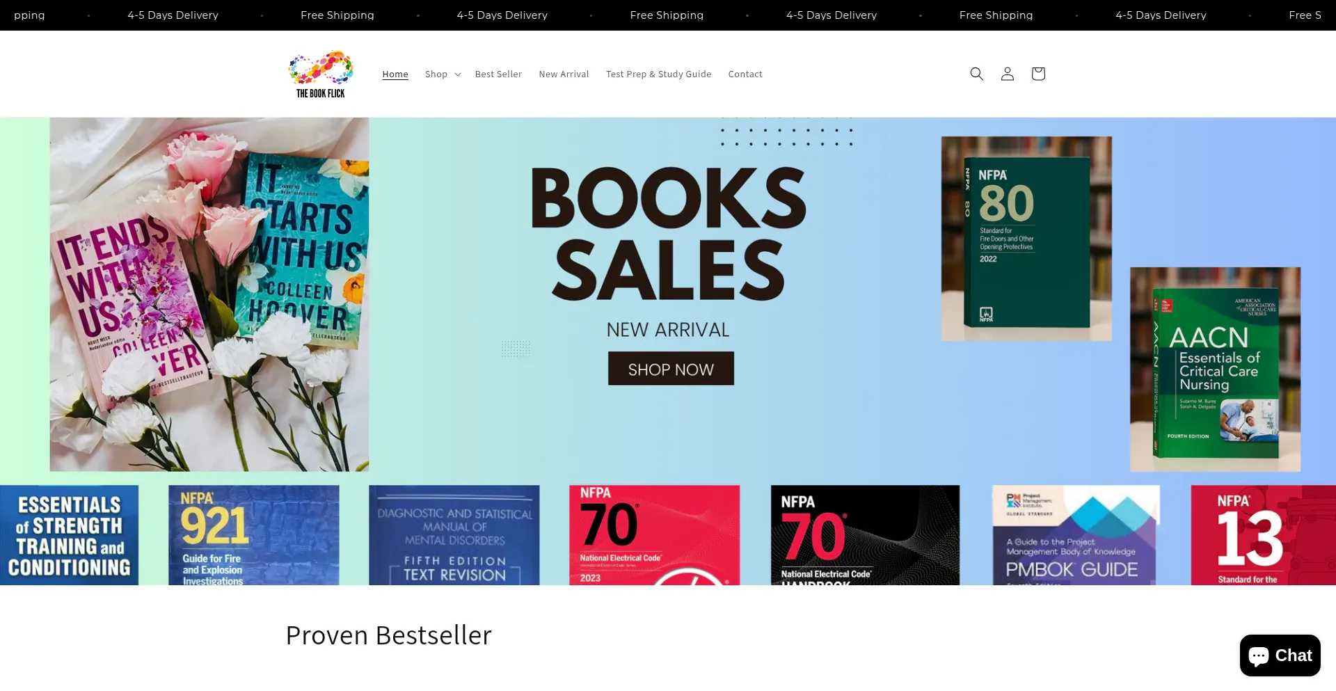The width and height of the screenshot is (1336, 691).
Task: Go to the Home menu item
Action: click(395, 74)
